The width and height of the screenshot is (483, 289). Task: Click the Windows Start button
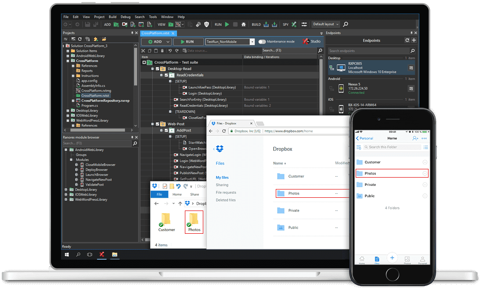67,254
